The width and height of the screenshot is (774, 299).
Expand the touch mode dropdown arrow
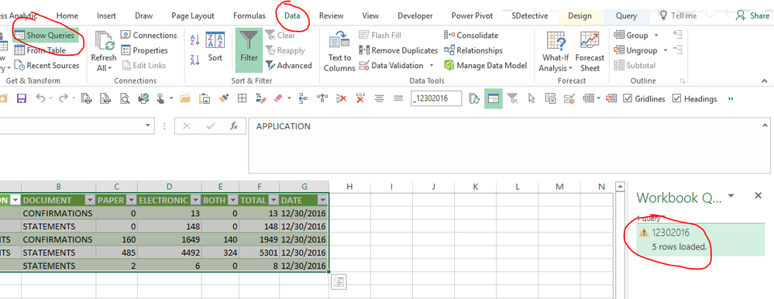click(x=171, y=98)
